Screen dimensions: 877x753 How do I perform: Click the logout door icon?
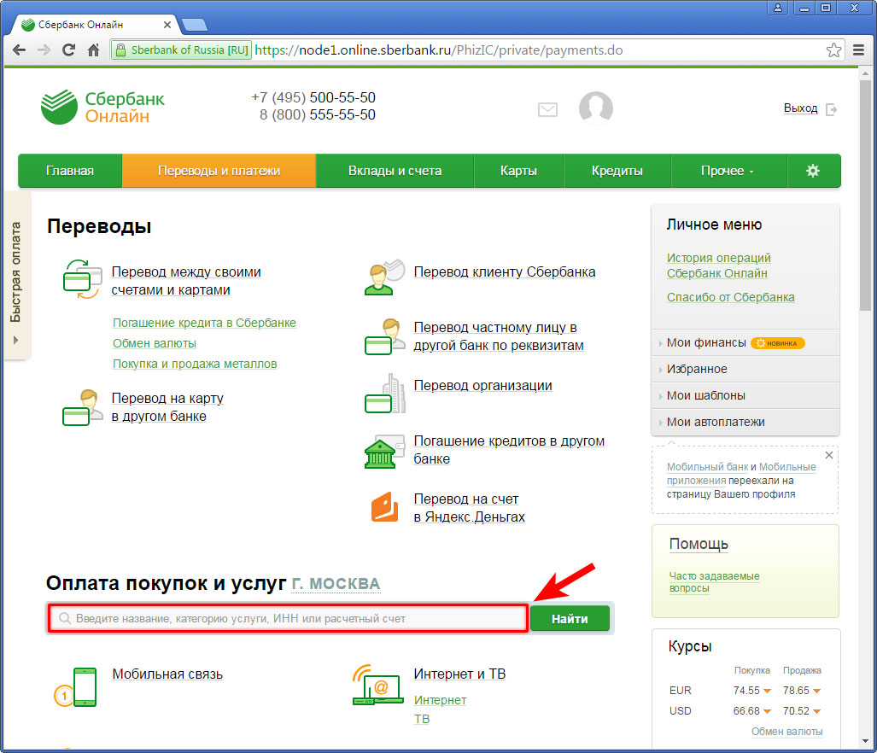pos(832,109)
